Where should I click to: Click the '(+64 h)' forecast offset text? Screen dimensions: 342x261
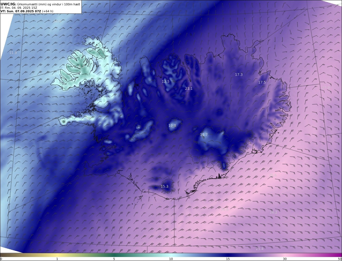[x=48, y=11]
